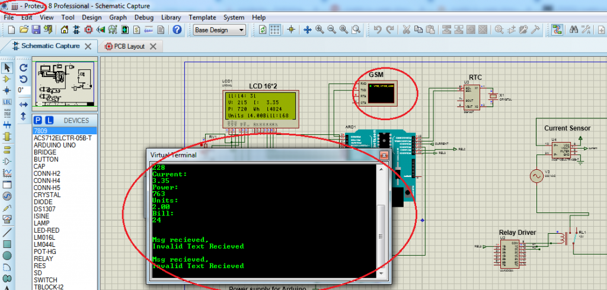Open the PCB Layout toolbar icon (red chip)
Screen dimensions: 607x290
pos(89,30)
